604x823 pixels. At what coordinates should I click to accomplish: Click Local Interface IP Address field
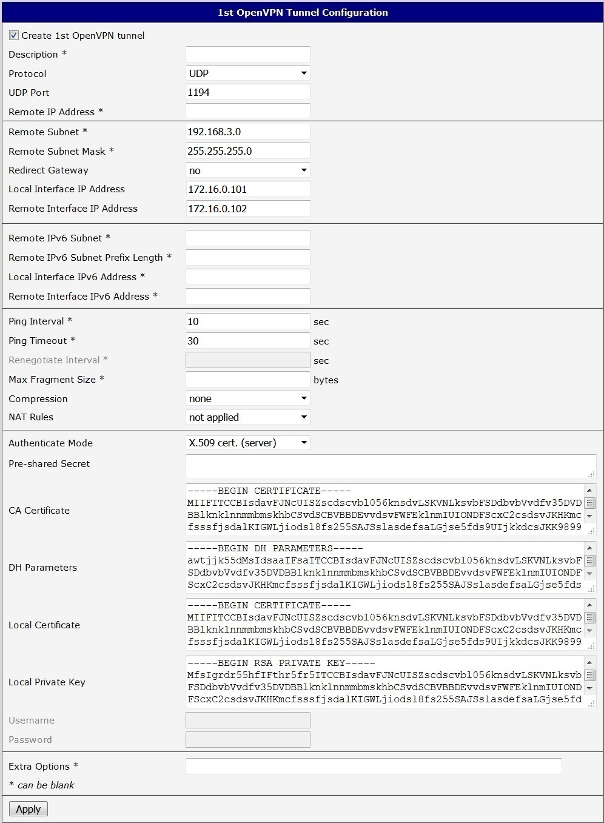247,189
